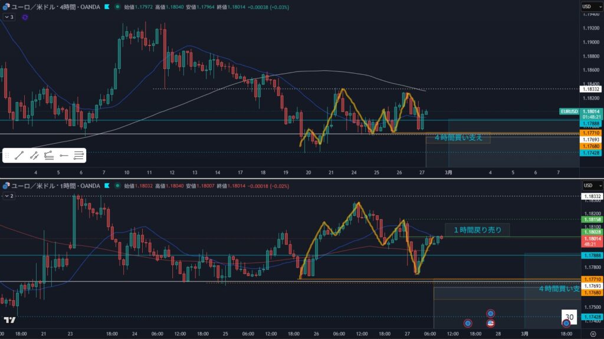Viewport: 604px width, 339px height.
Task: Click the purple indicator icon in upper chart
Action: 25,18
